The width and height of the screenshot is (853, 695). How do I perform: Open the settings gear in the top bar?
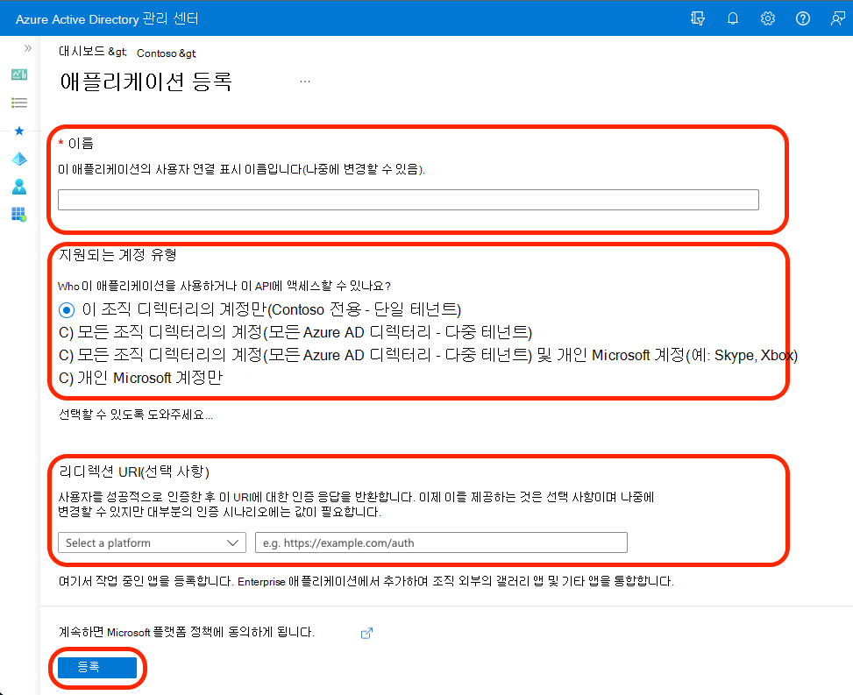coord(767,18)
